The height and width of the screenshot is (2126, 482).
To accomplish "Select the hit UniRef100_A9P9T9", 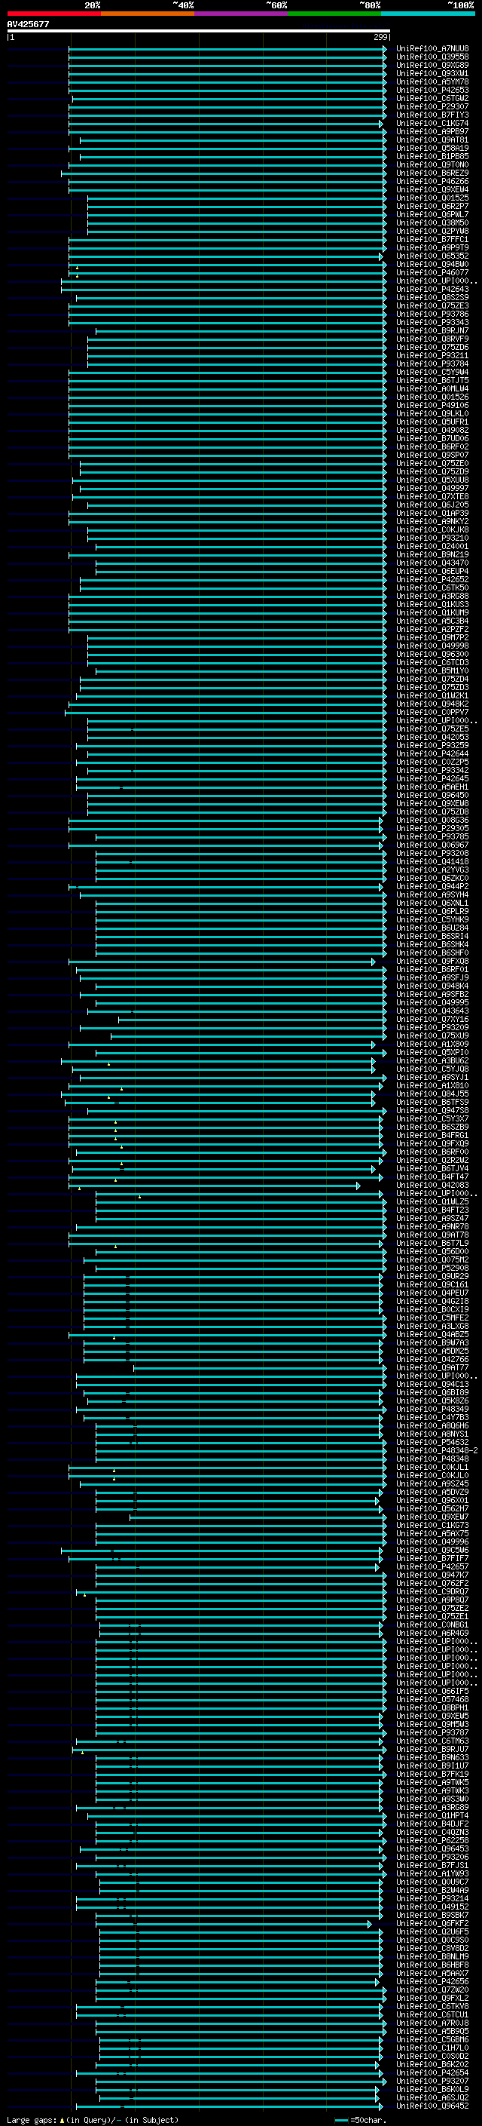I will pos(432,247).
